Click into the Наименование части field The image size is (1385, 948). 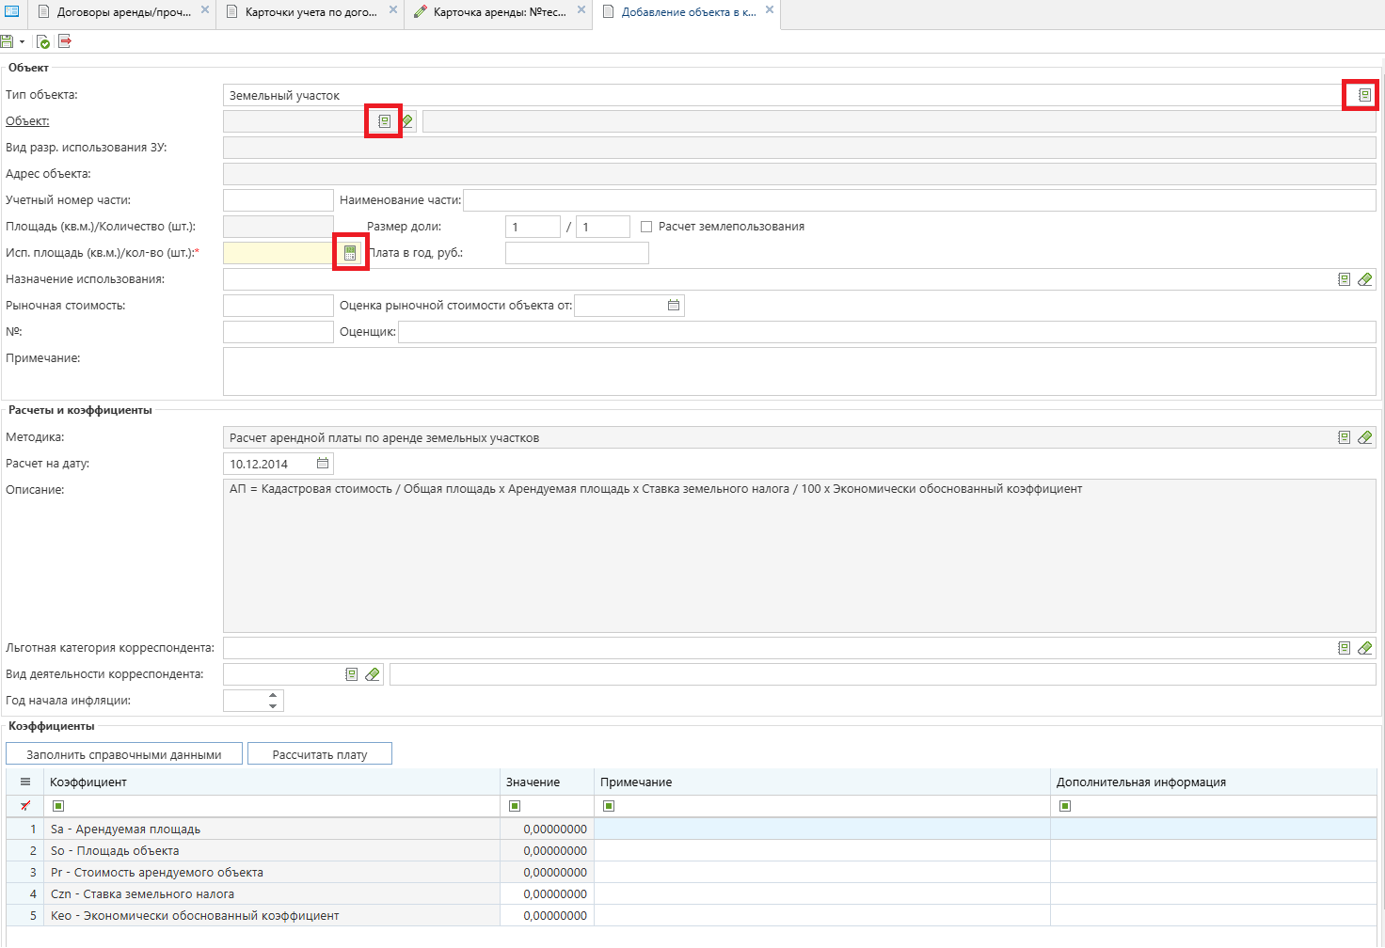pos(919,200)
